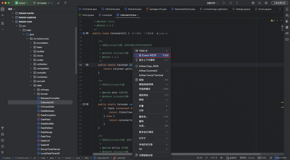Viewport: 290px width, 160px height.
Task: Close the CalendarUtil.java tab
Action: coord(138,15)
